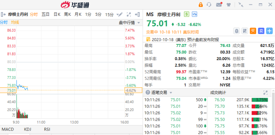Switch to 日K chart
Viewport: 275px width, 135px height.
click(x=57, y=14)
